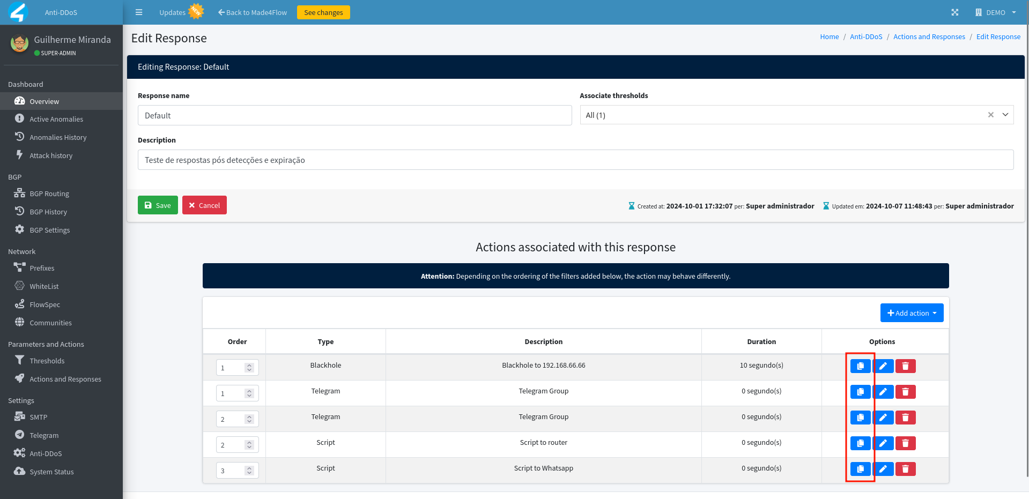Click the user avatar picture
1029x499 pixels.
click(20, 43)
